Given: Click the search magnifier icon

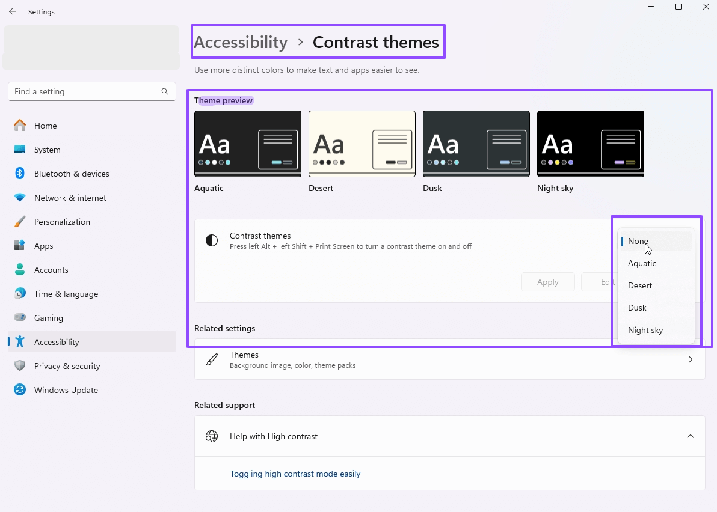Looking at the screenshot, I should 165,91.
